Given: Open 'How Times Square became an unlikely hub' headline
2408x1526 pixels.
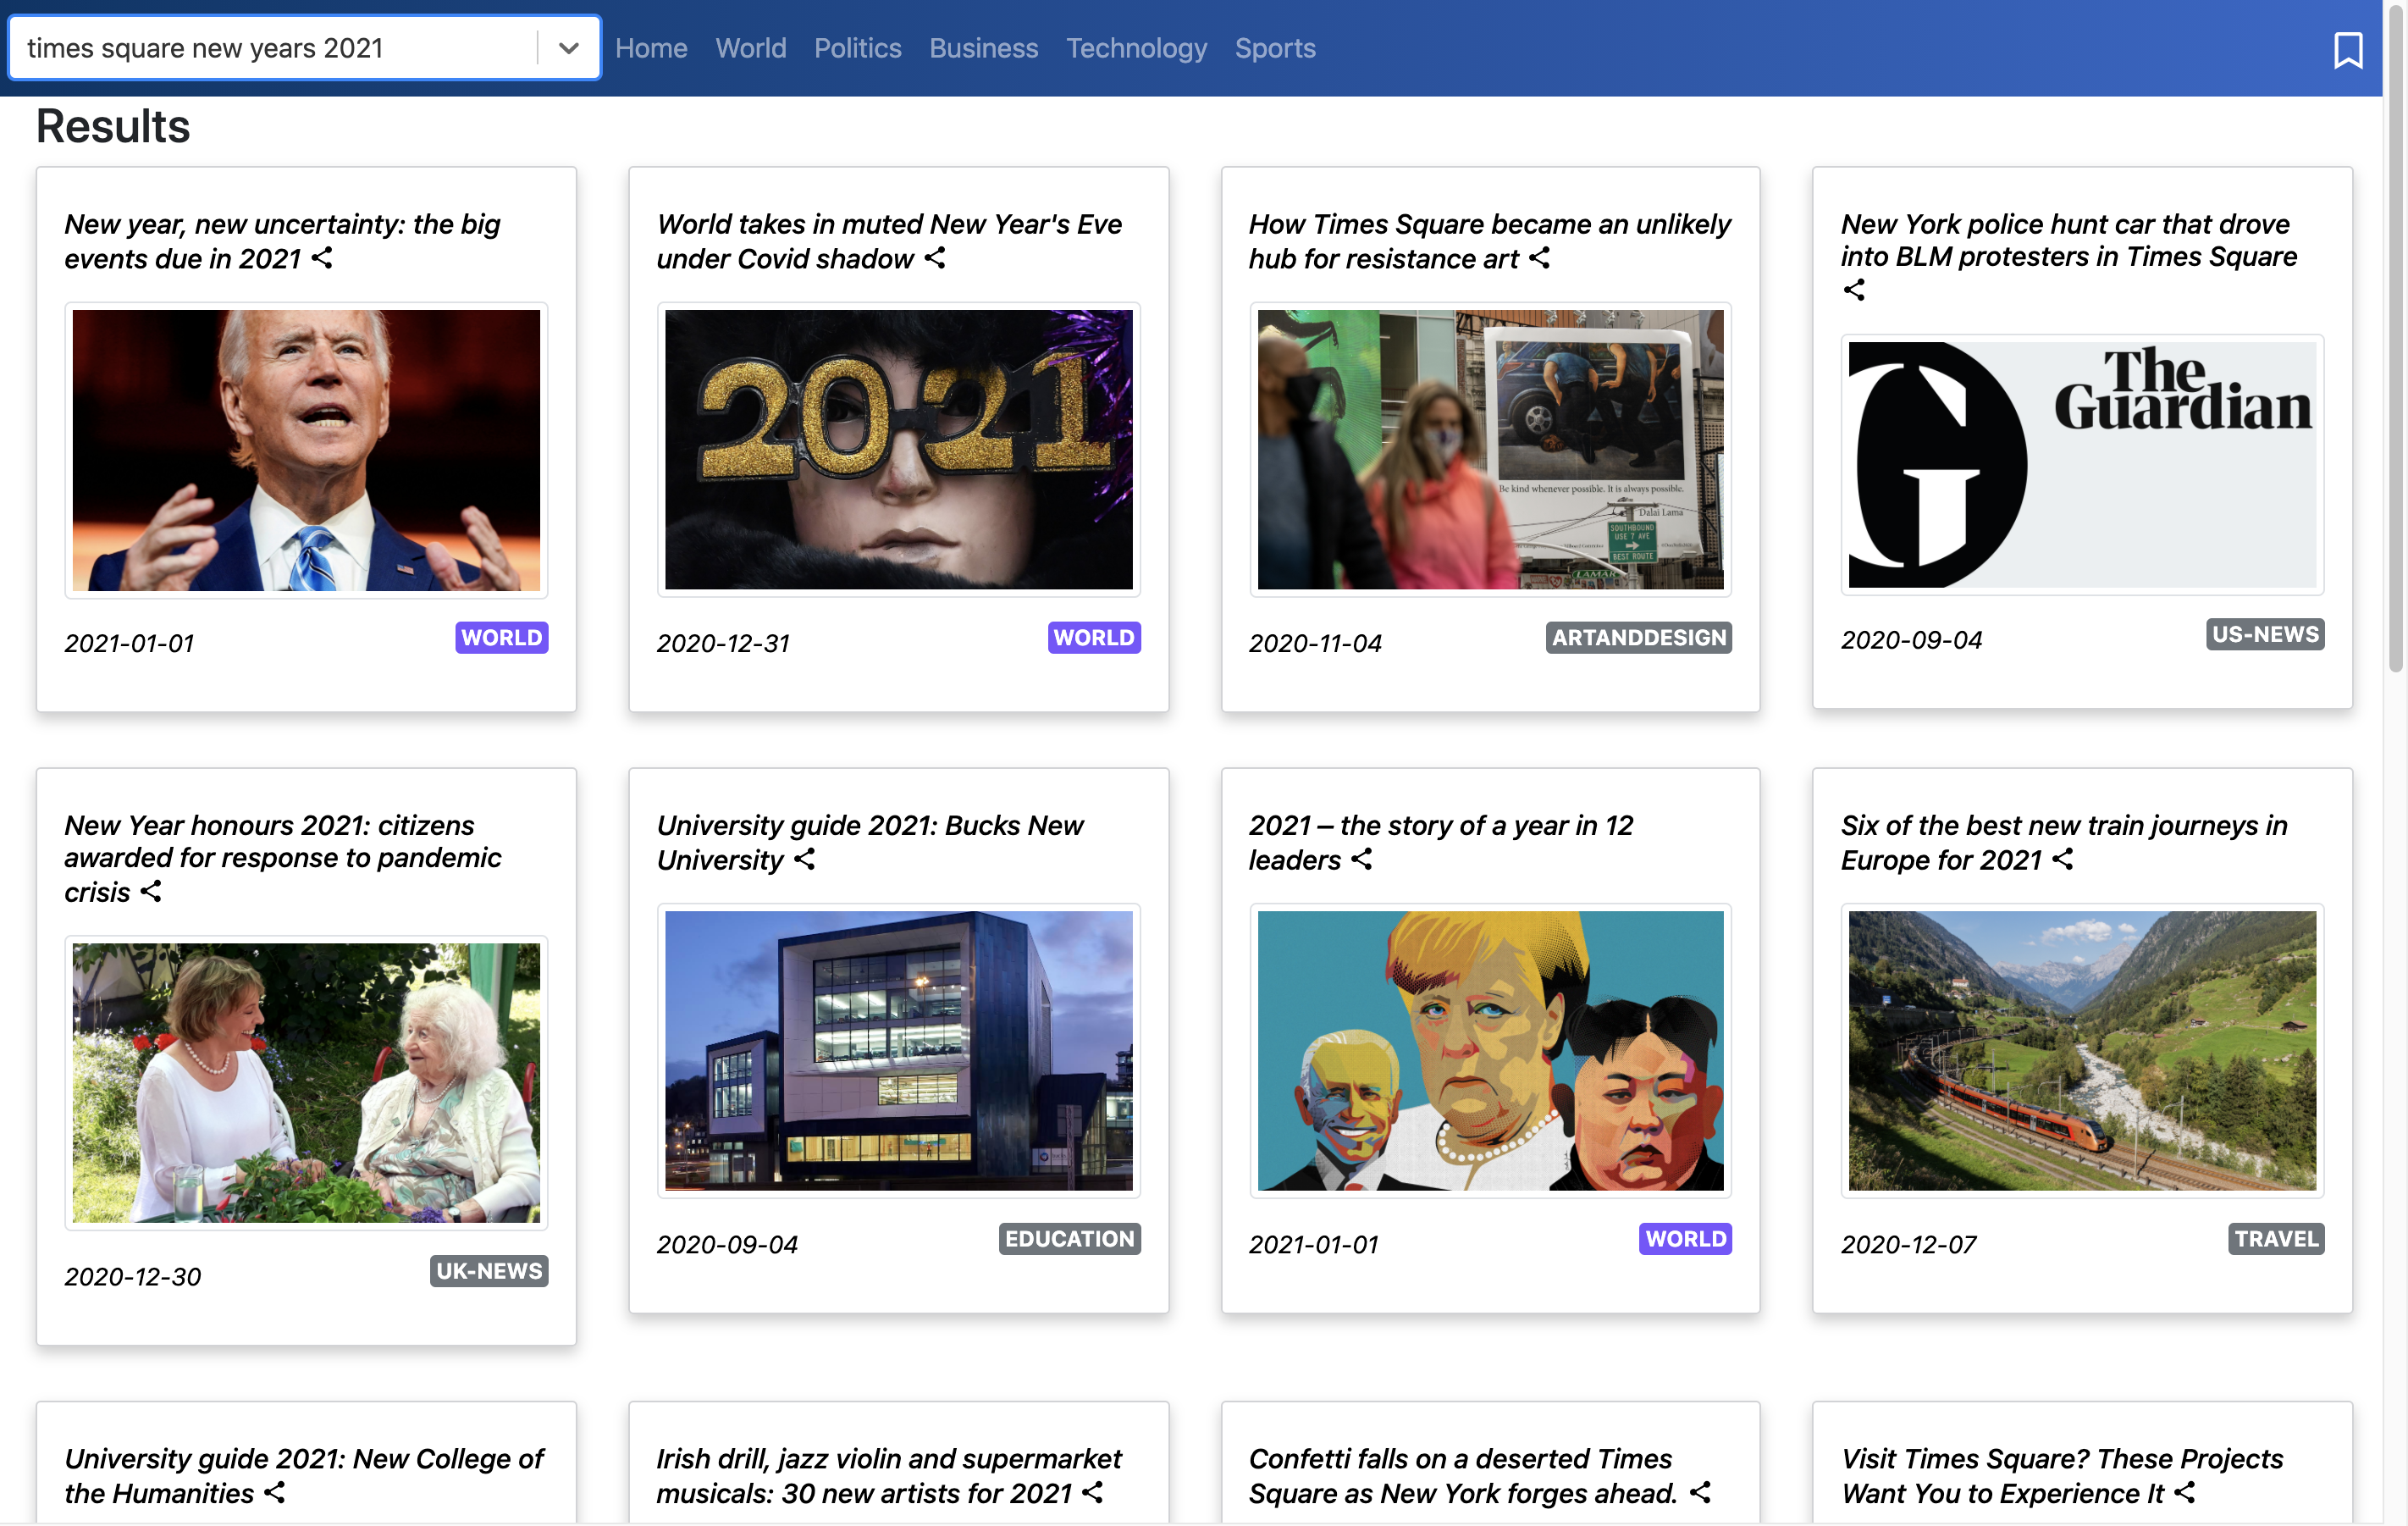Looking at the screenshot, I should pos(1489,241).
